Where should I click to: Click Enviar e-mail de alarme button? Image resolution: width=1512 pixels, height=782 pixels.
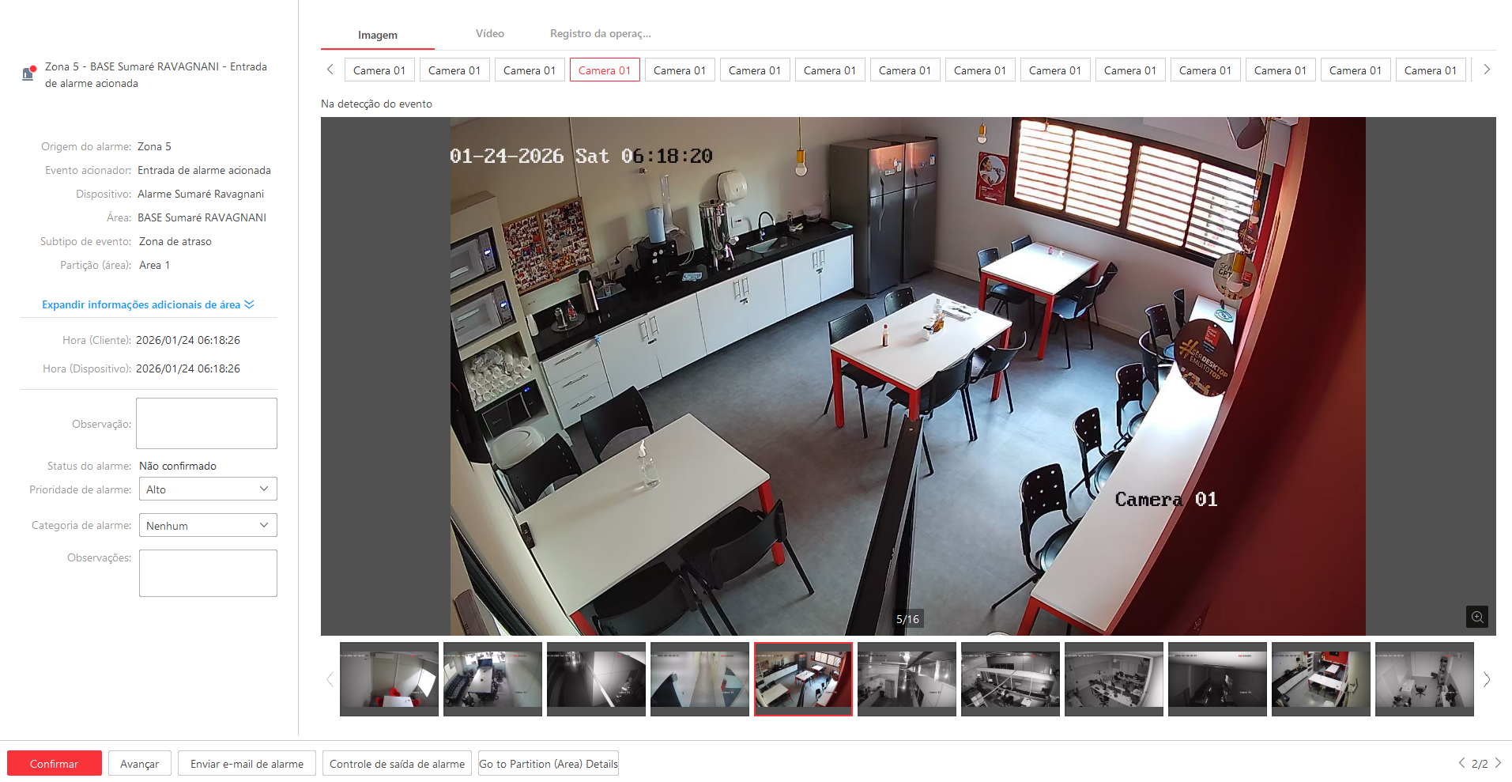247,764
